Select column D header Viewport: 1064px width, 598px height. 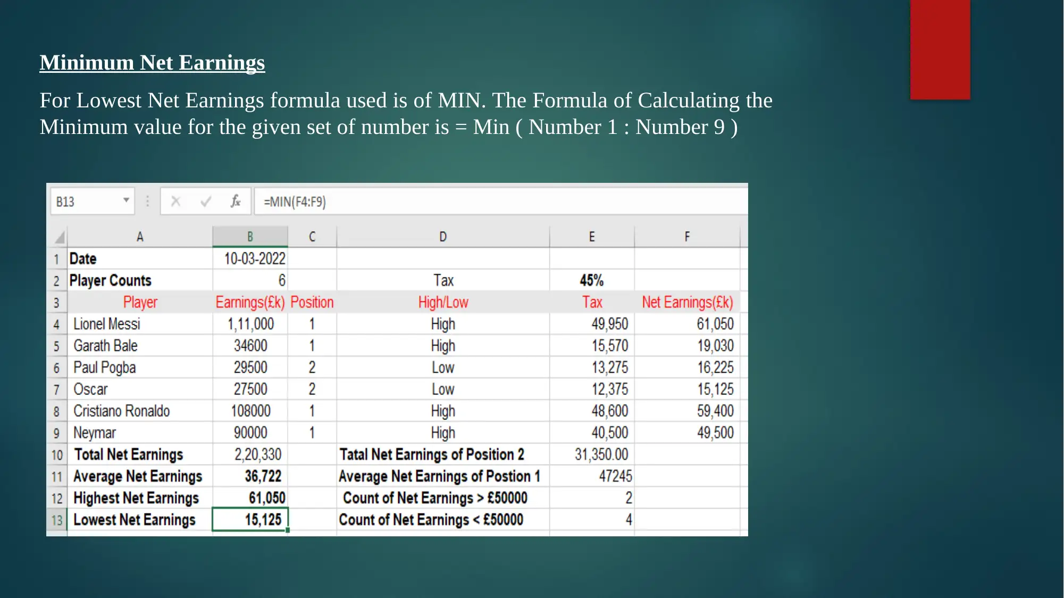click(443, 237)
